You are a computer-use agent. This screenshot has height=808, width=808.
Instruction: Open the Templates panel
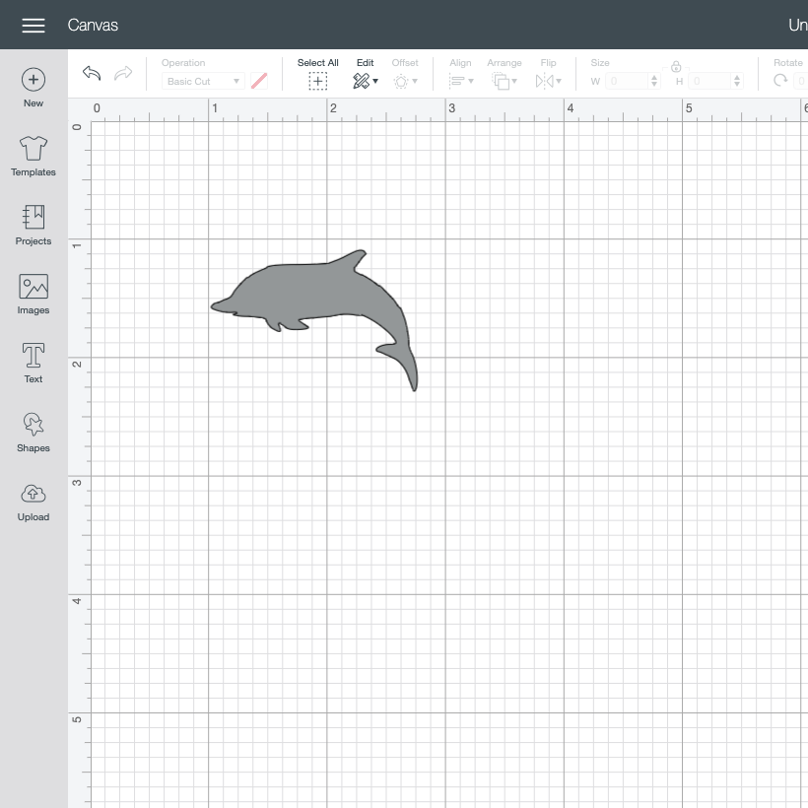[x=34, y=156]
